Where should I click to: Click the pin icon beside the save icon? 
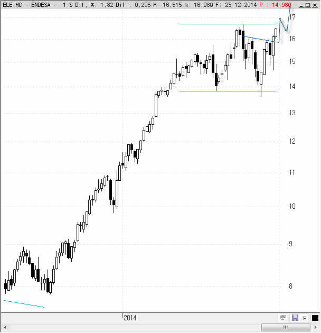click(x=304, y=318)
